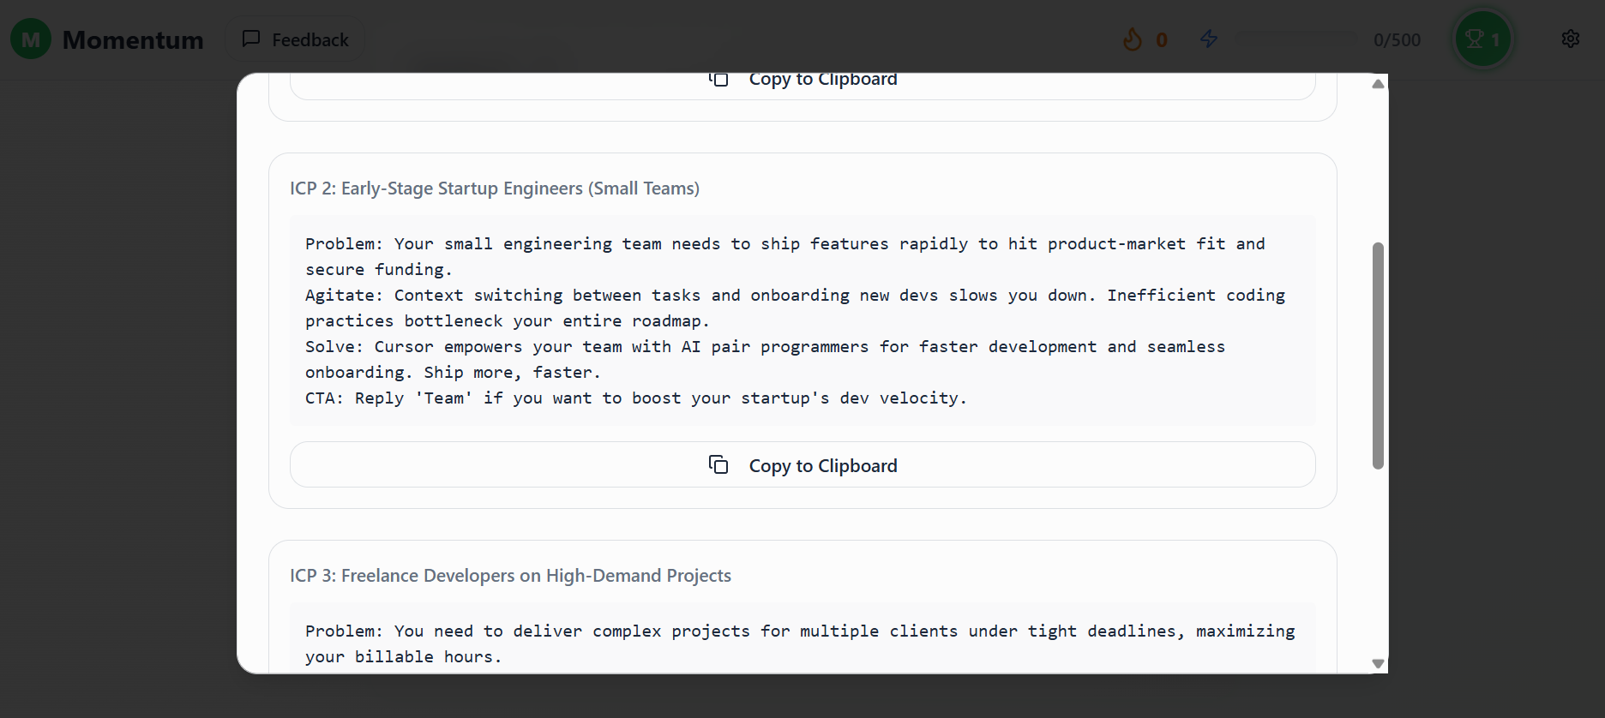Click the dialog scrollbar thumb
This screenshot has height=718, width=1605.
point(1378,356)
